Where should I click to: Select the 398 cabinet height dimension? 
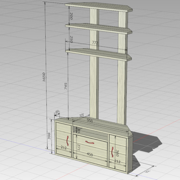coord(49,136)
